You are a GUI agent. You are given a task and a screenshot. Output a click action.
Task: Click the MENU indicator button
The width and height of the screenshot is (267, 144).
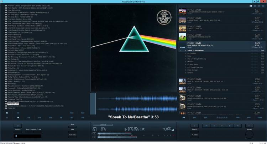click(x=72, y=127)
